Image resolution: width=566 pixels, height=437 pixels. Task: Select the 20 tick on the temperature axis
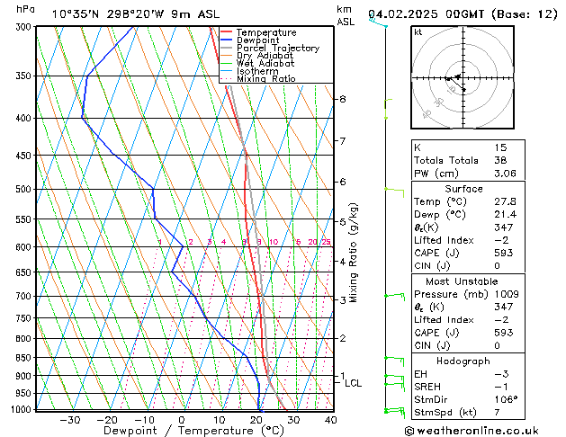(256, 421)
